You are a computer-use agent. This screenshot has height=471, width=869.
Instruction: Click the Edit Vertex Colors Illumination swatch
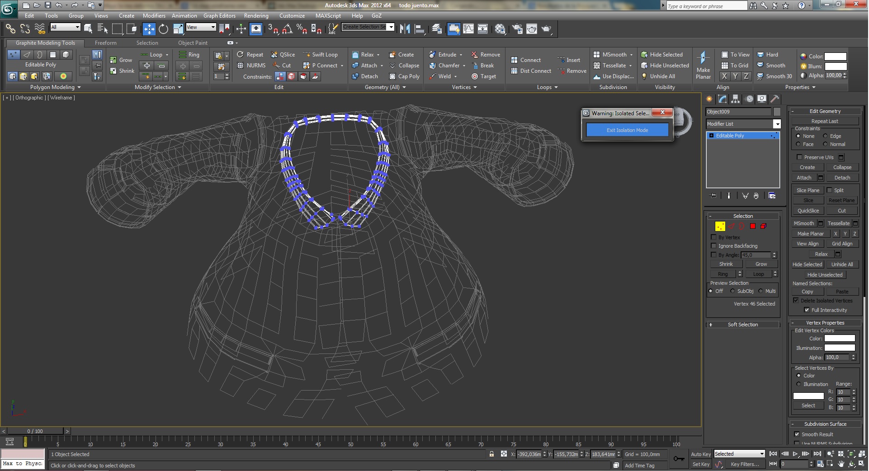840,348
